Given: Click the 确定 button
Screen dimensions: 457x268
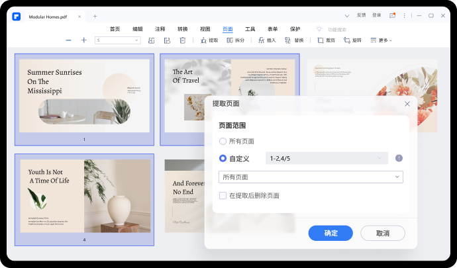Looking at the screenshot, I should (x=330, y=233).
